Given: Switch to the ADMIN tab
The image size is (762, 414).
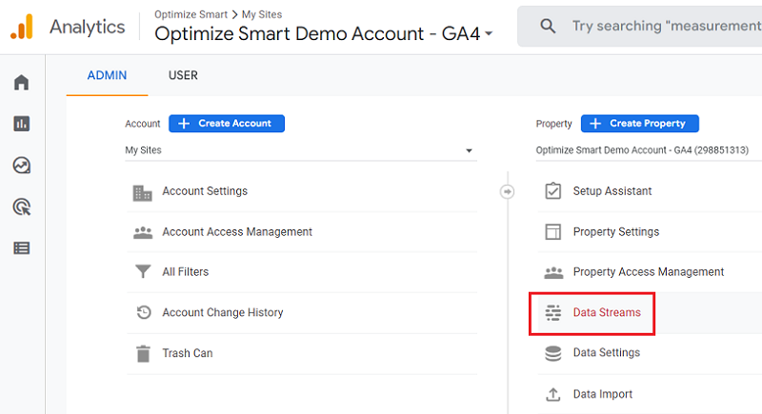Looking at the screenshot, I should pyautogui.click(x=107, y=75).
